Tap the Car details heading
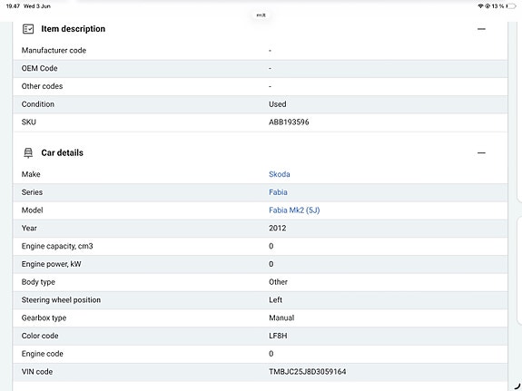Image resolution: width=522 pixels, height=391 pixels. tap(63, 152)
